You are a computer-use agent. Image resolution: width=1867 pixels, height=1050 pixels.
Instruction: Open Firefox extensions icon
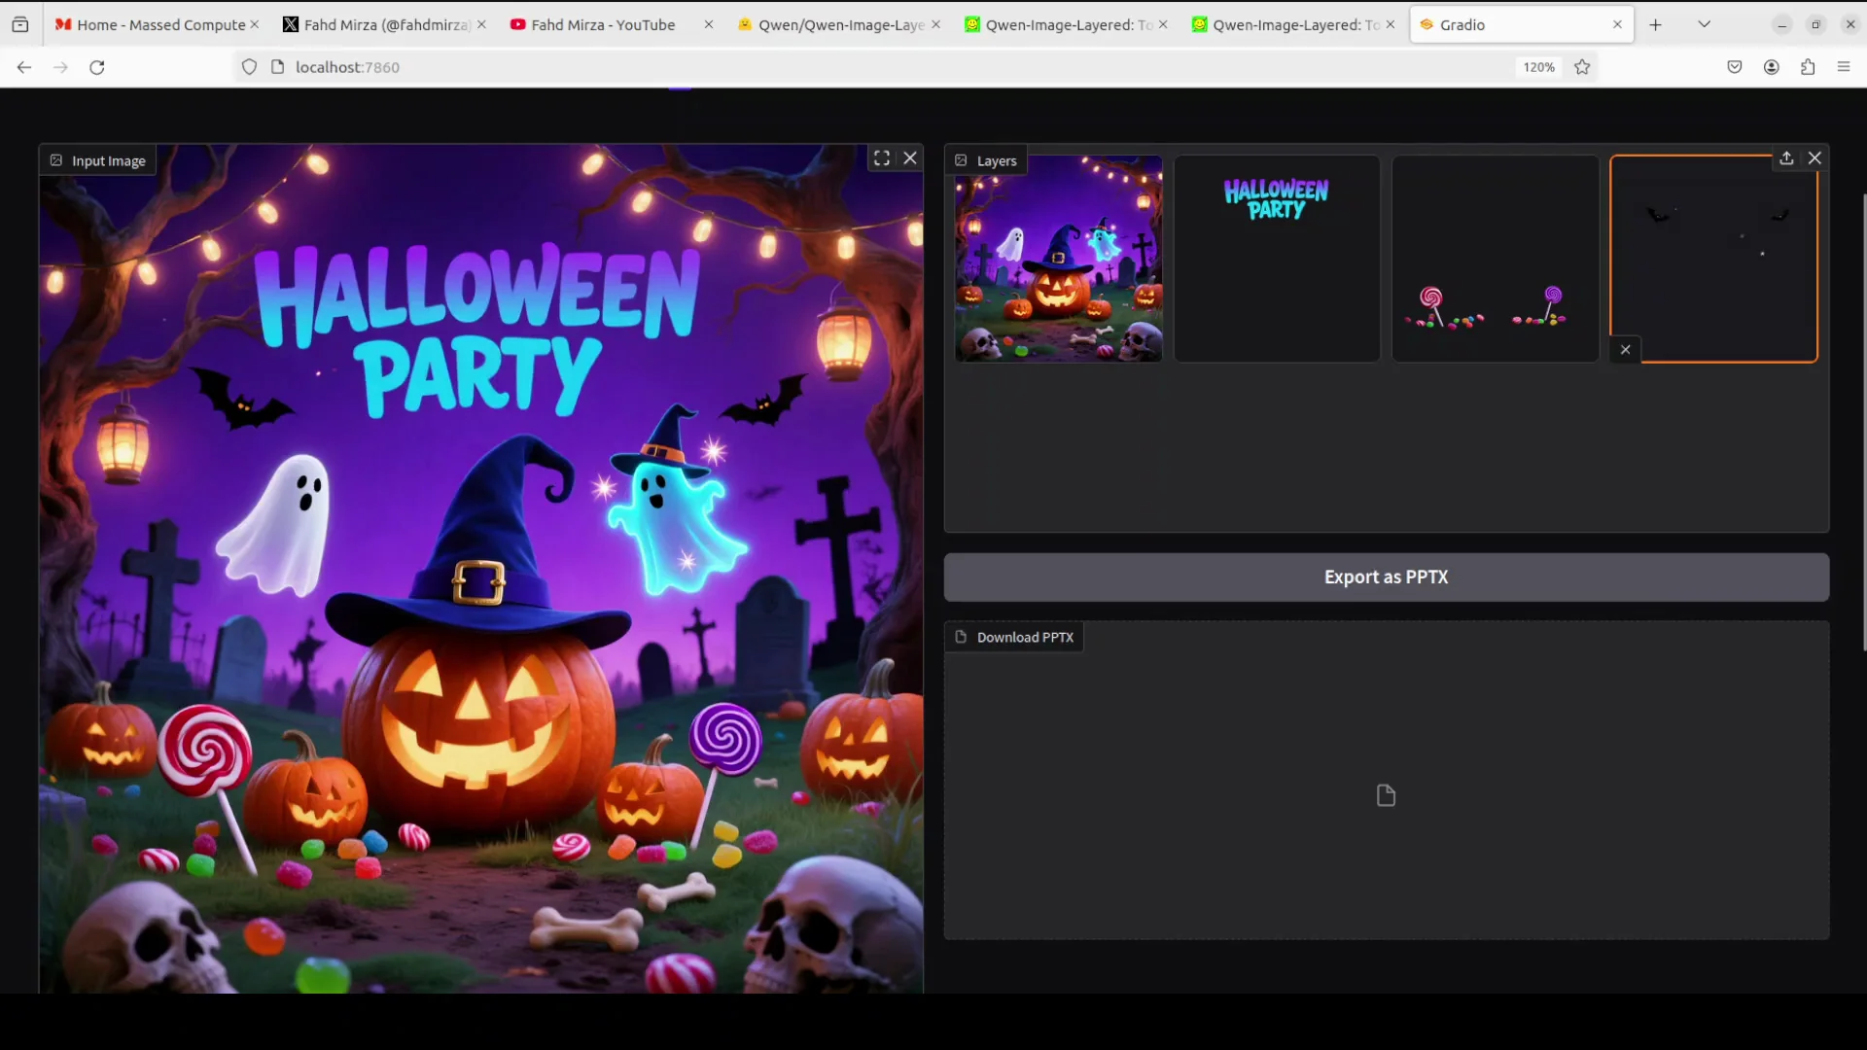point(1808,67)
